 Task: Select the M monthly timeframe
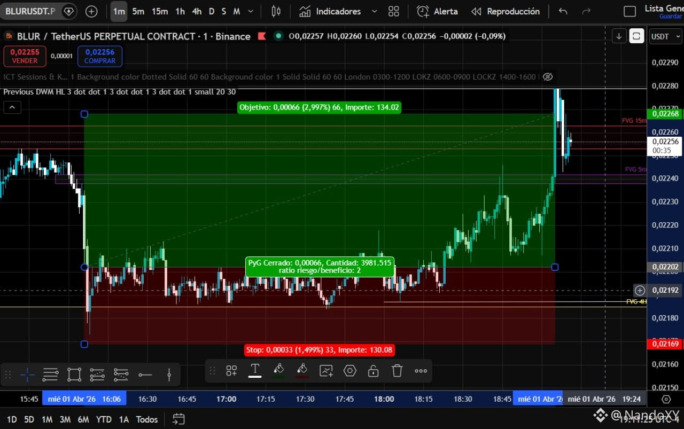236,11
